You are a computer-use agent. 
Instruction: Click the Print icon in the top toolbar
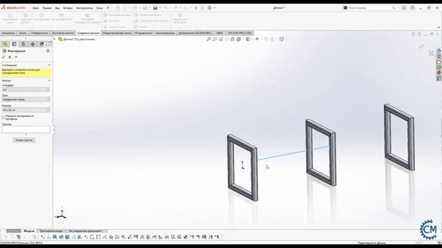(x=155, y=8)
